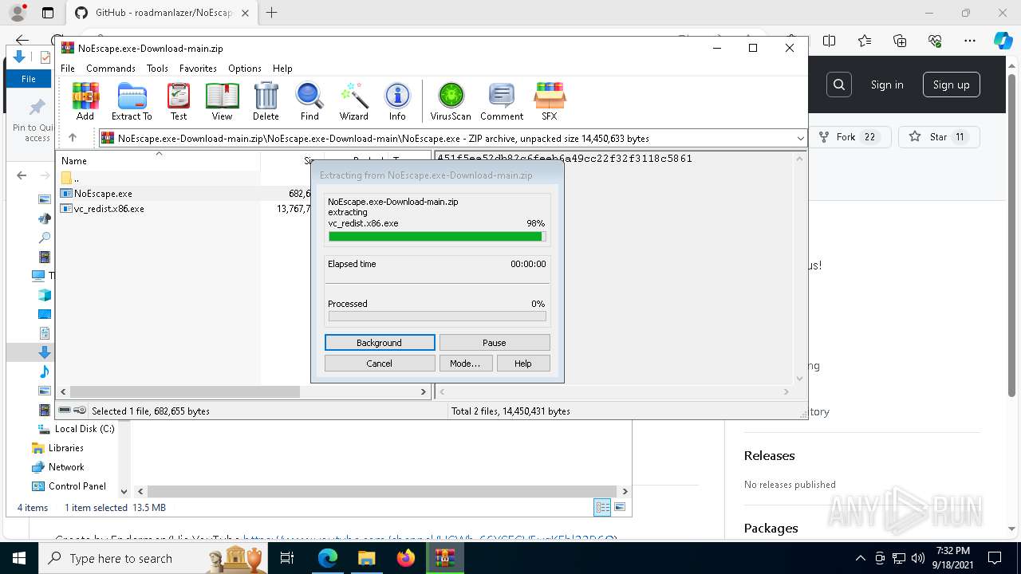The height and width of the screenshot is (574, 1021).
Task: Open new browser tab
Action: (272, 13)
